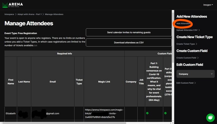Click the Event Type: Free Registration label
Screen dimensions: 217x124
[x=21, y=33]
